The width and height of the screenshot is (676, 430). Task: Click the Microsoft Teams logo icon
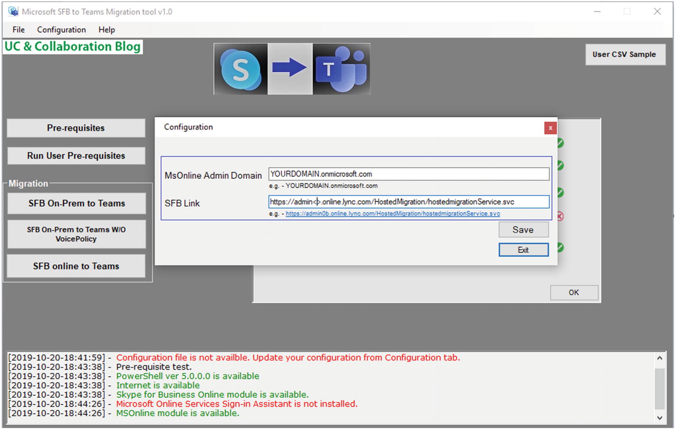(341, 69)
